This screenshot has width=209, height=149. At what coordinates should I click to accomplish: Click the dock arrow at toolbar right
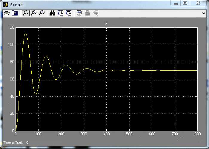(x=203, y=13)
